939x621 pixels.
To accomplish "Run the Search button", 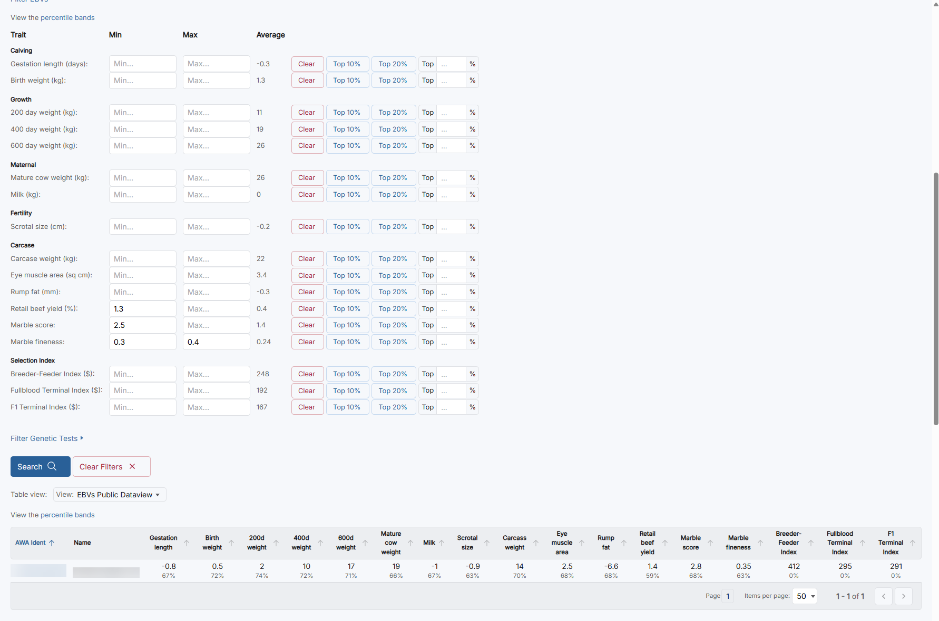I will click(x=40, y=467).
